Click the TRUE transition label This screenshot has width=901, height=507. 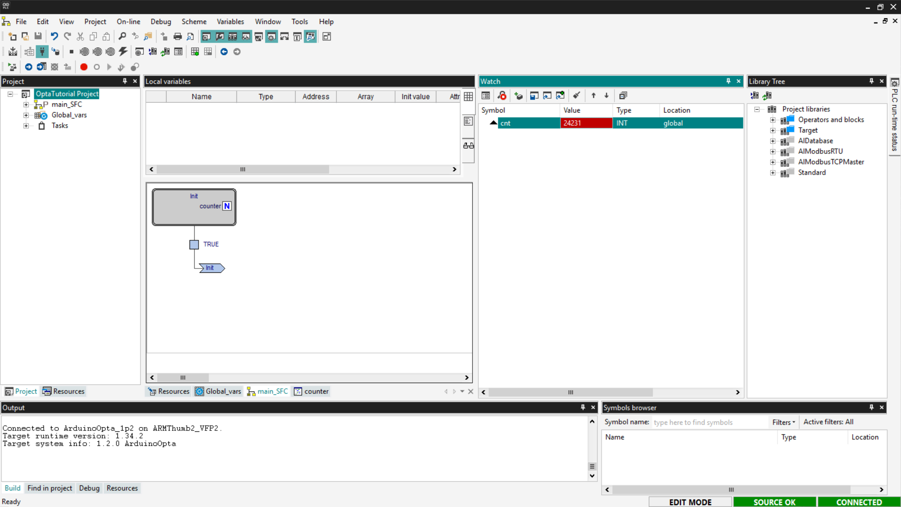[x=211, y=244]
